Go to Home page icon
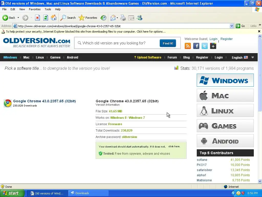The height and width of the screenshot is (197, 262). click(x=54, y=18)
